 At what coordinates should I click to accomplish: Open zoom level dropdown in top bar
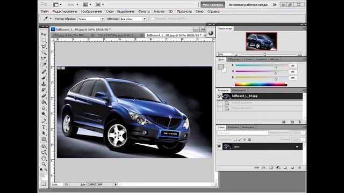pyautogui.click(x=77, y=4)
